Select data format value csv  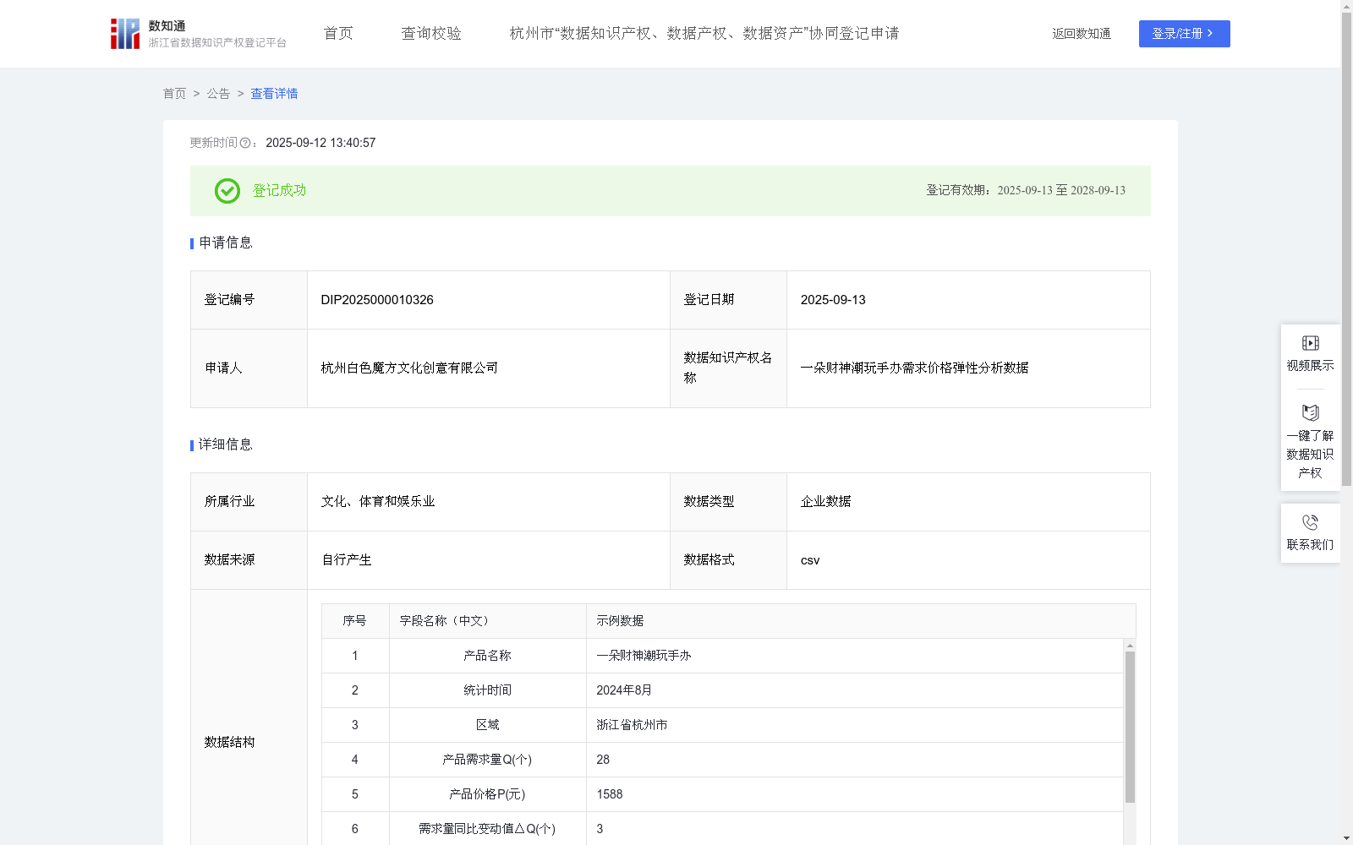pos(810,560)
